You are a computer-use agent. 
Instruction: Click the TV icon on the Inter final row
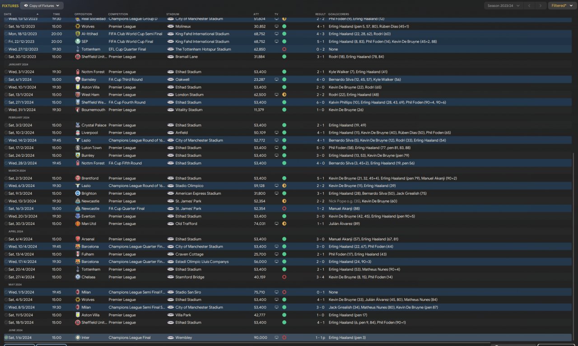click(276, 337)
